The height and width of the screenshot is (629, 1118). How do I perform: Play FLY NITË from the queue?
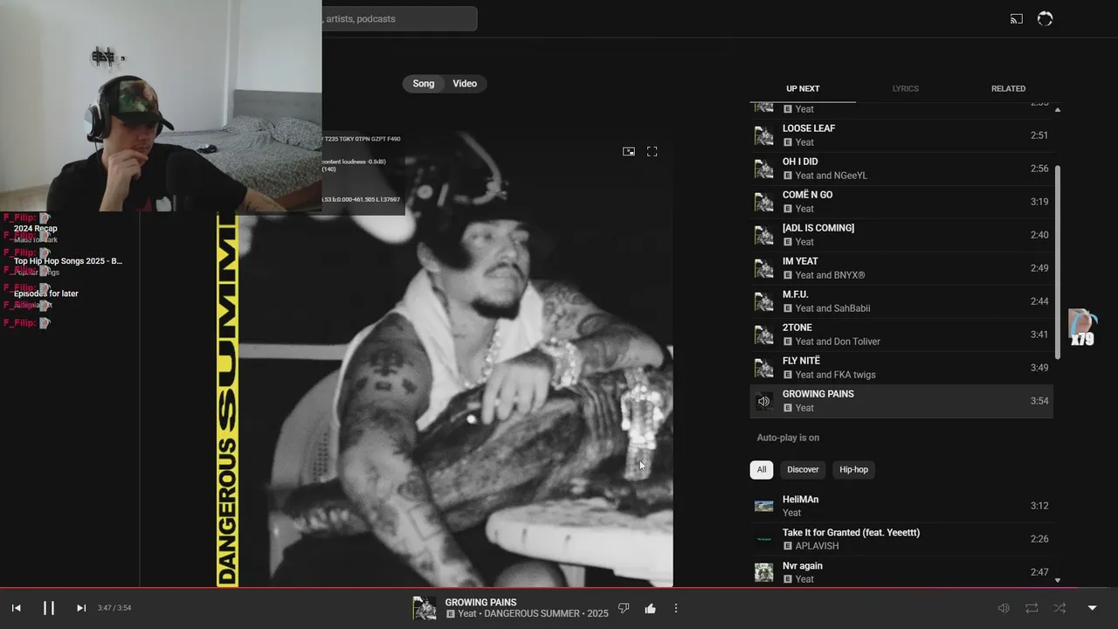click(901, 368)
